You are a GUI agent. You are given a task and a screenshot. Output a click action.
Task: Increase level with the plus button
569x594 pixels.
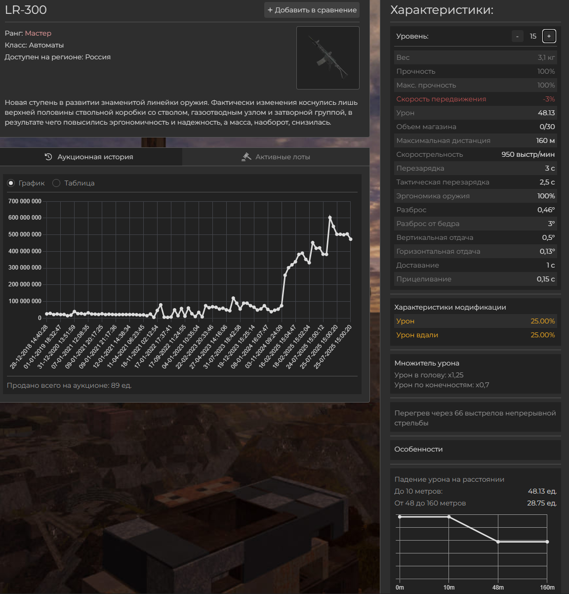(x=549, y=36)
